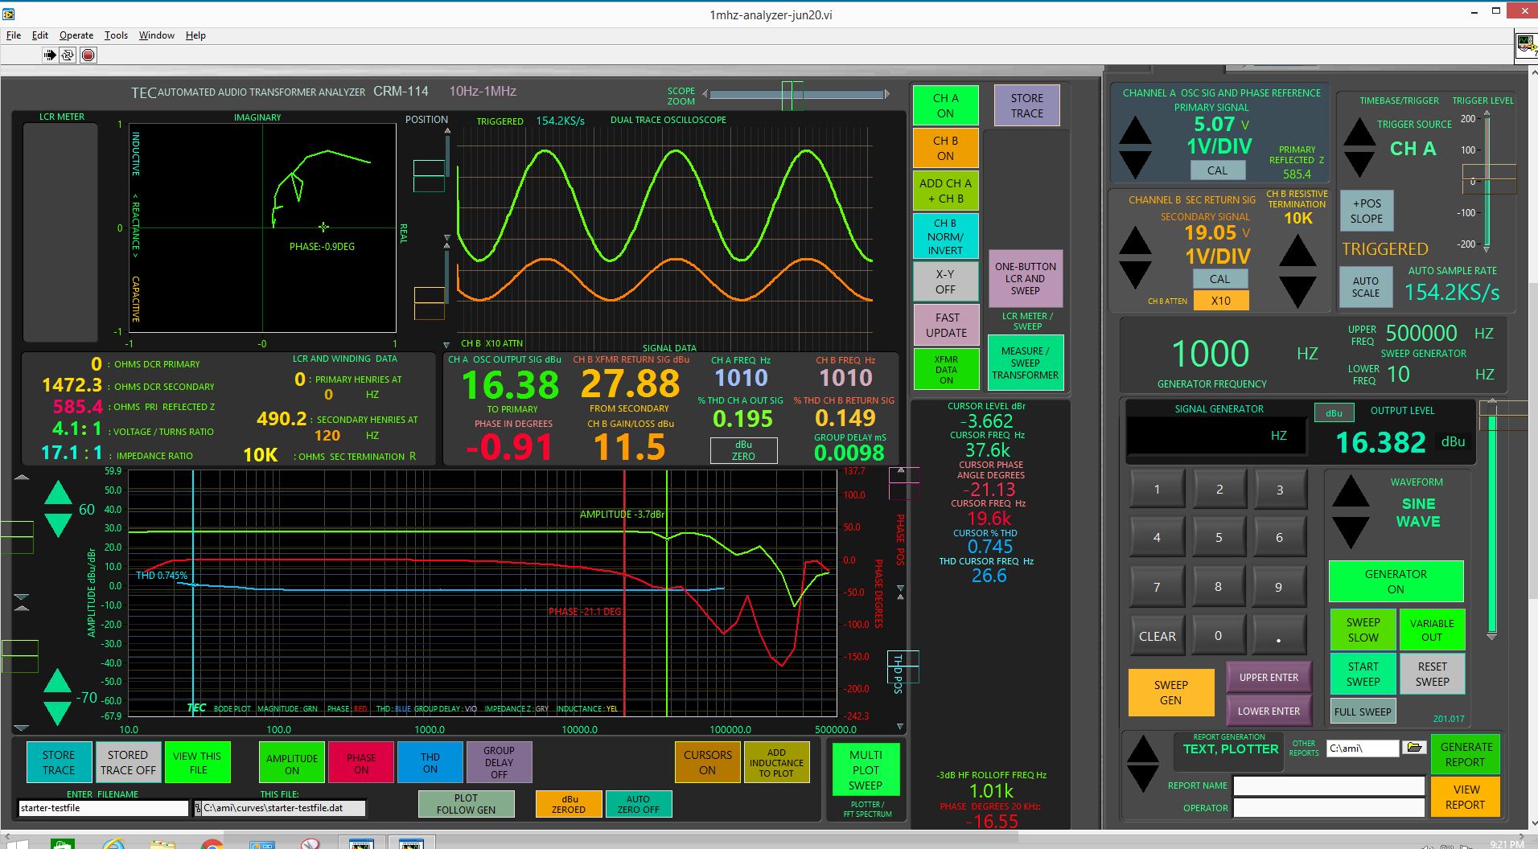
Task: Click the Channel B volts/div up arrow
Action: pyautogui.click(x=1135, y=240)
